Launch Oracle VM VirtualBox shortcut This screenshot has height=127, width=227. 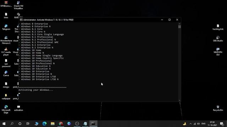18,5
